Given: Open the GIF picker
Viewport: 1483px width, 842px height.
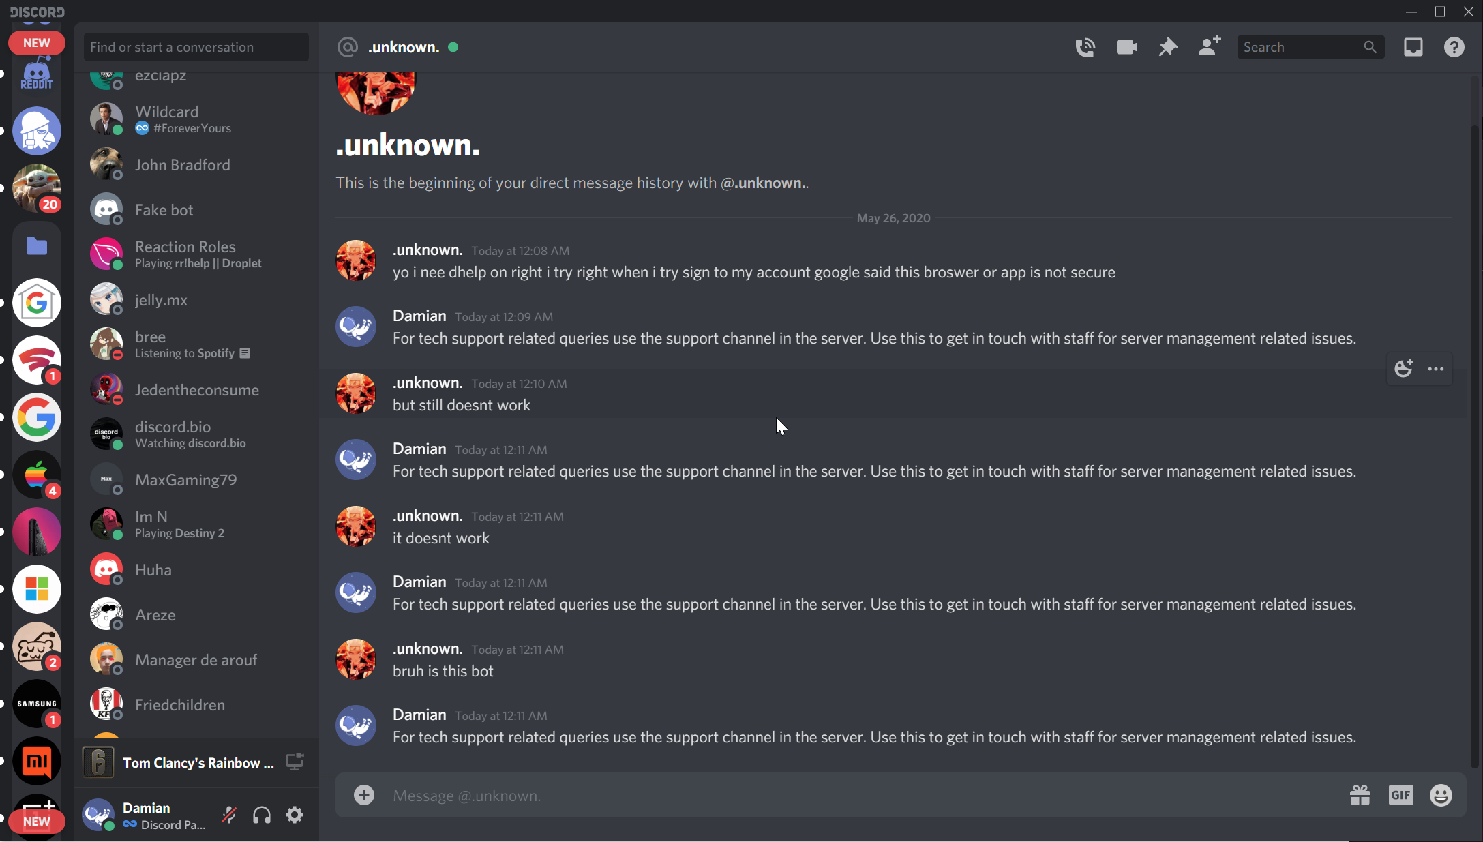Looking at the screenshot, I should 1400,795.
